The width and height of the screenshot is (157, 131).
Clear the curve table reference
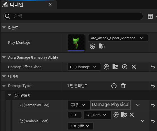click(132, 115)
